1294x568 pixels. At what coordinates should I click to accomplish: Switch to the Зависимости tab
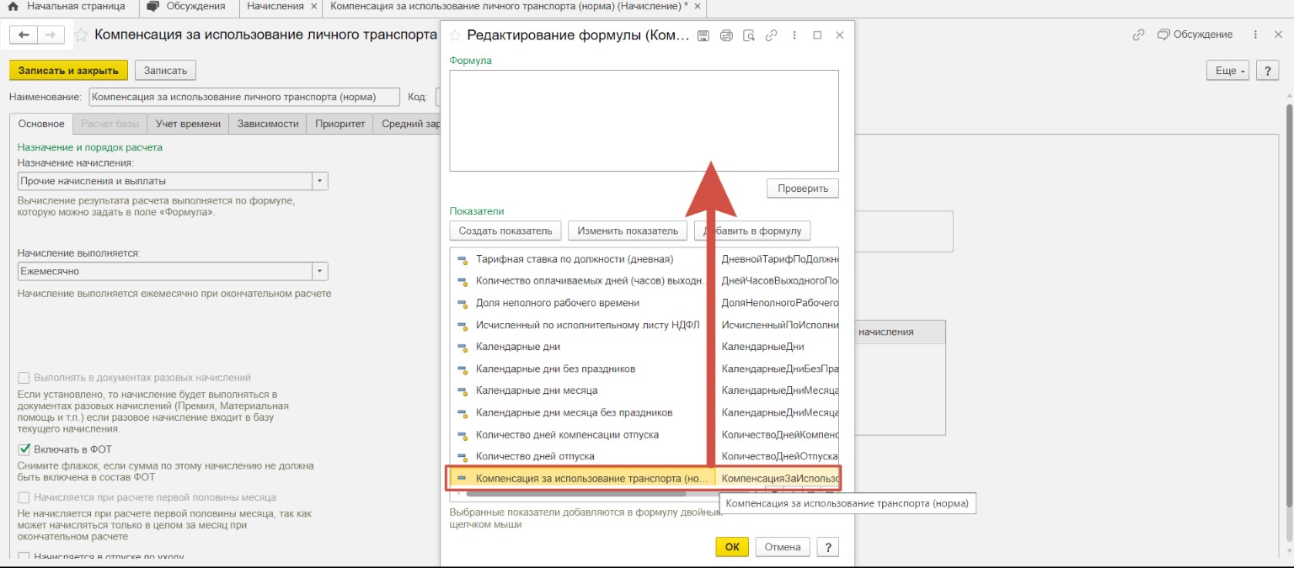268,124
